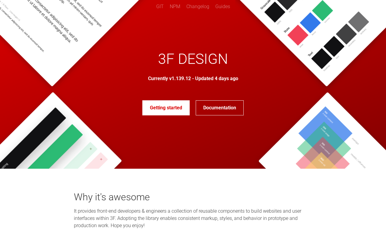Click the "Why it's awesome" heading

point(112,197)
